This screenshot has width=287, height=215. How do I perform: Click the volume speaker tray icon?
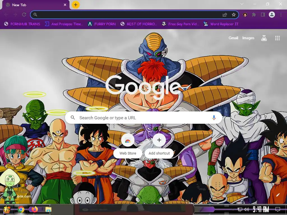pyautogui.click(x=247, y=209)
